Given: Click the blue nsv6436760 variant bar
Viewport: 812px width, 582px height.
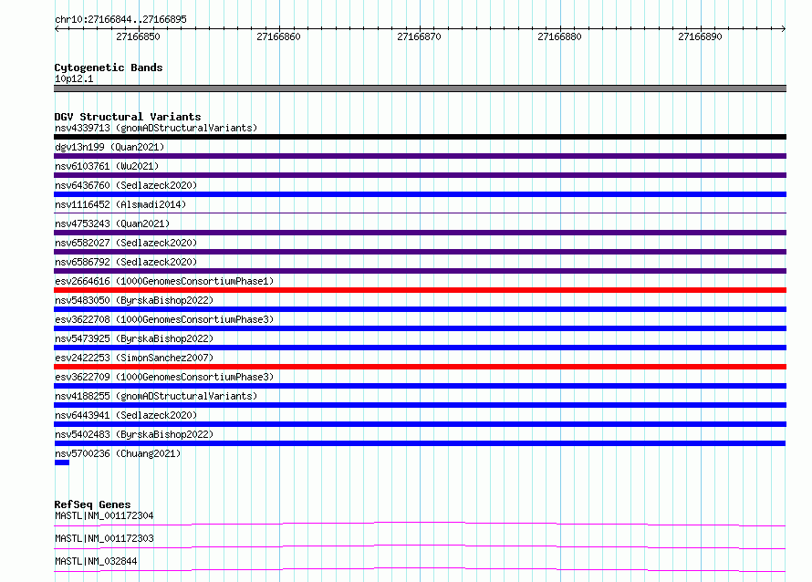Looking at the screenshot, I should [420, 194].
